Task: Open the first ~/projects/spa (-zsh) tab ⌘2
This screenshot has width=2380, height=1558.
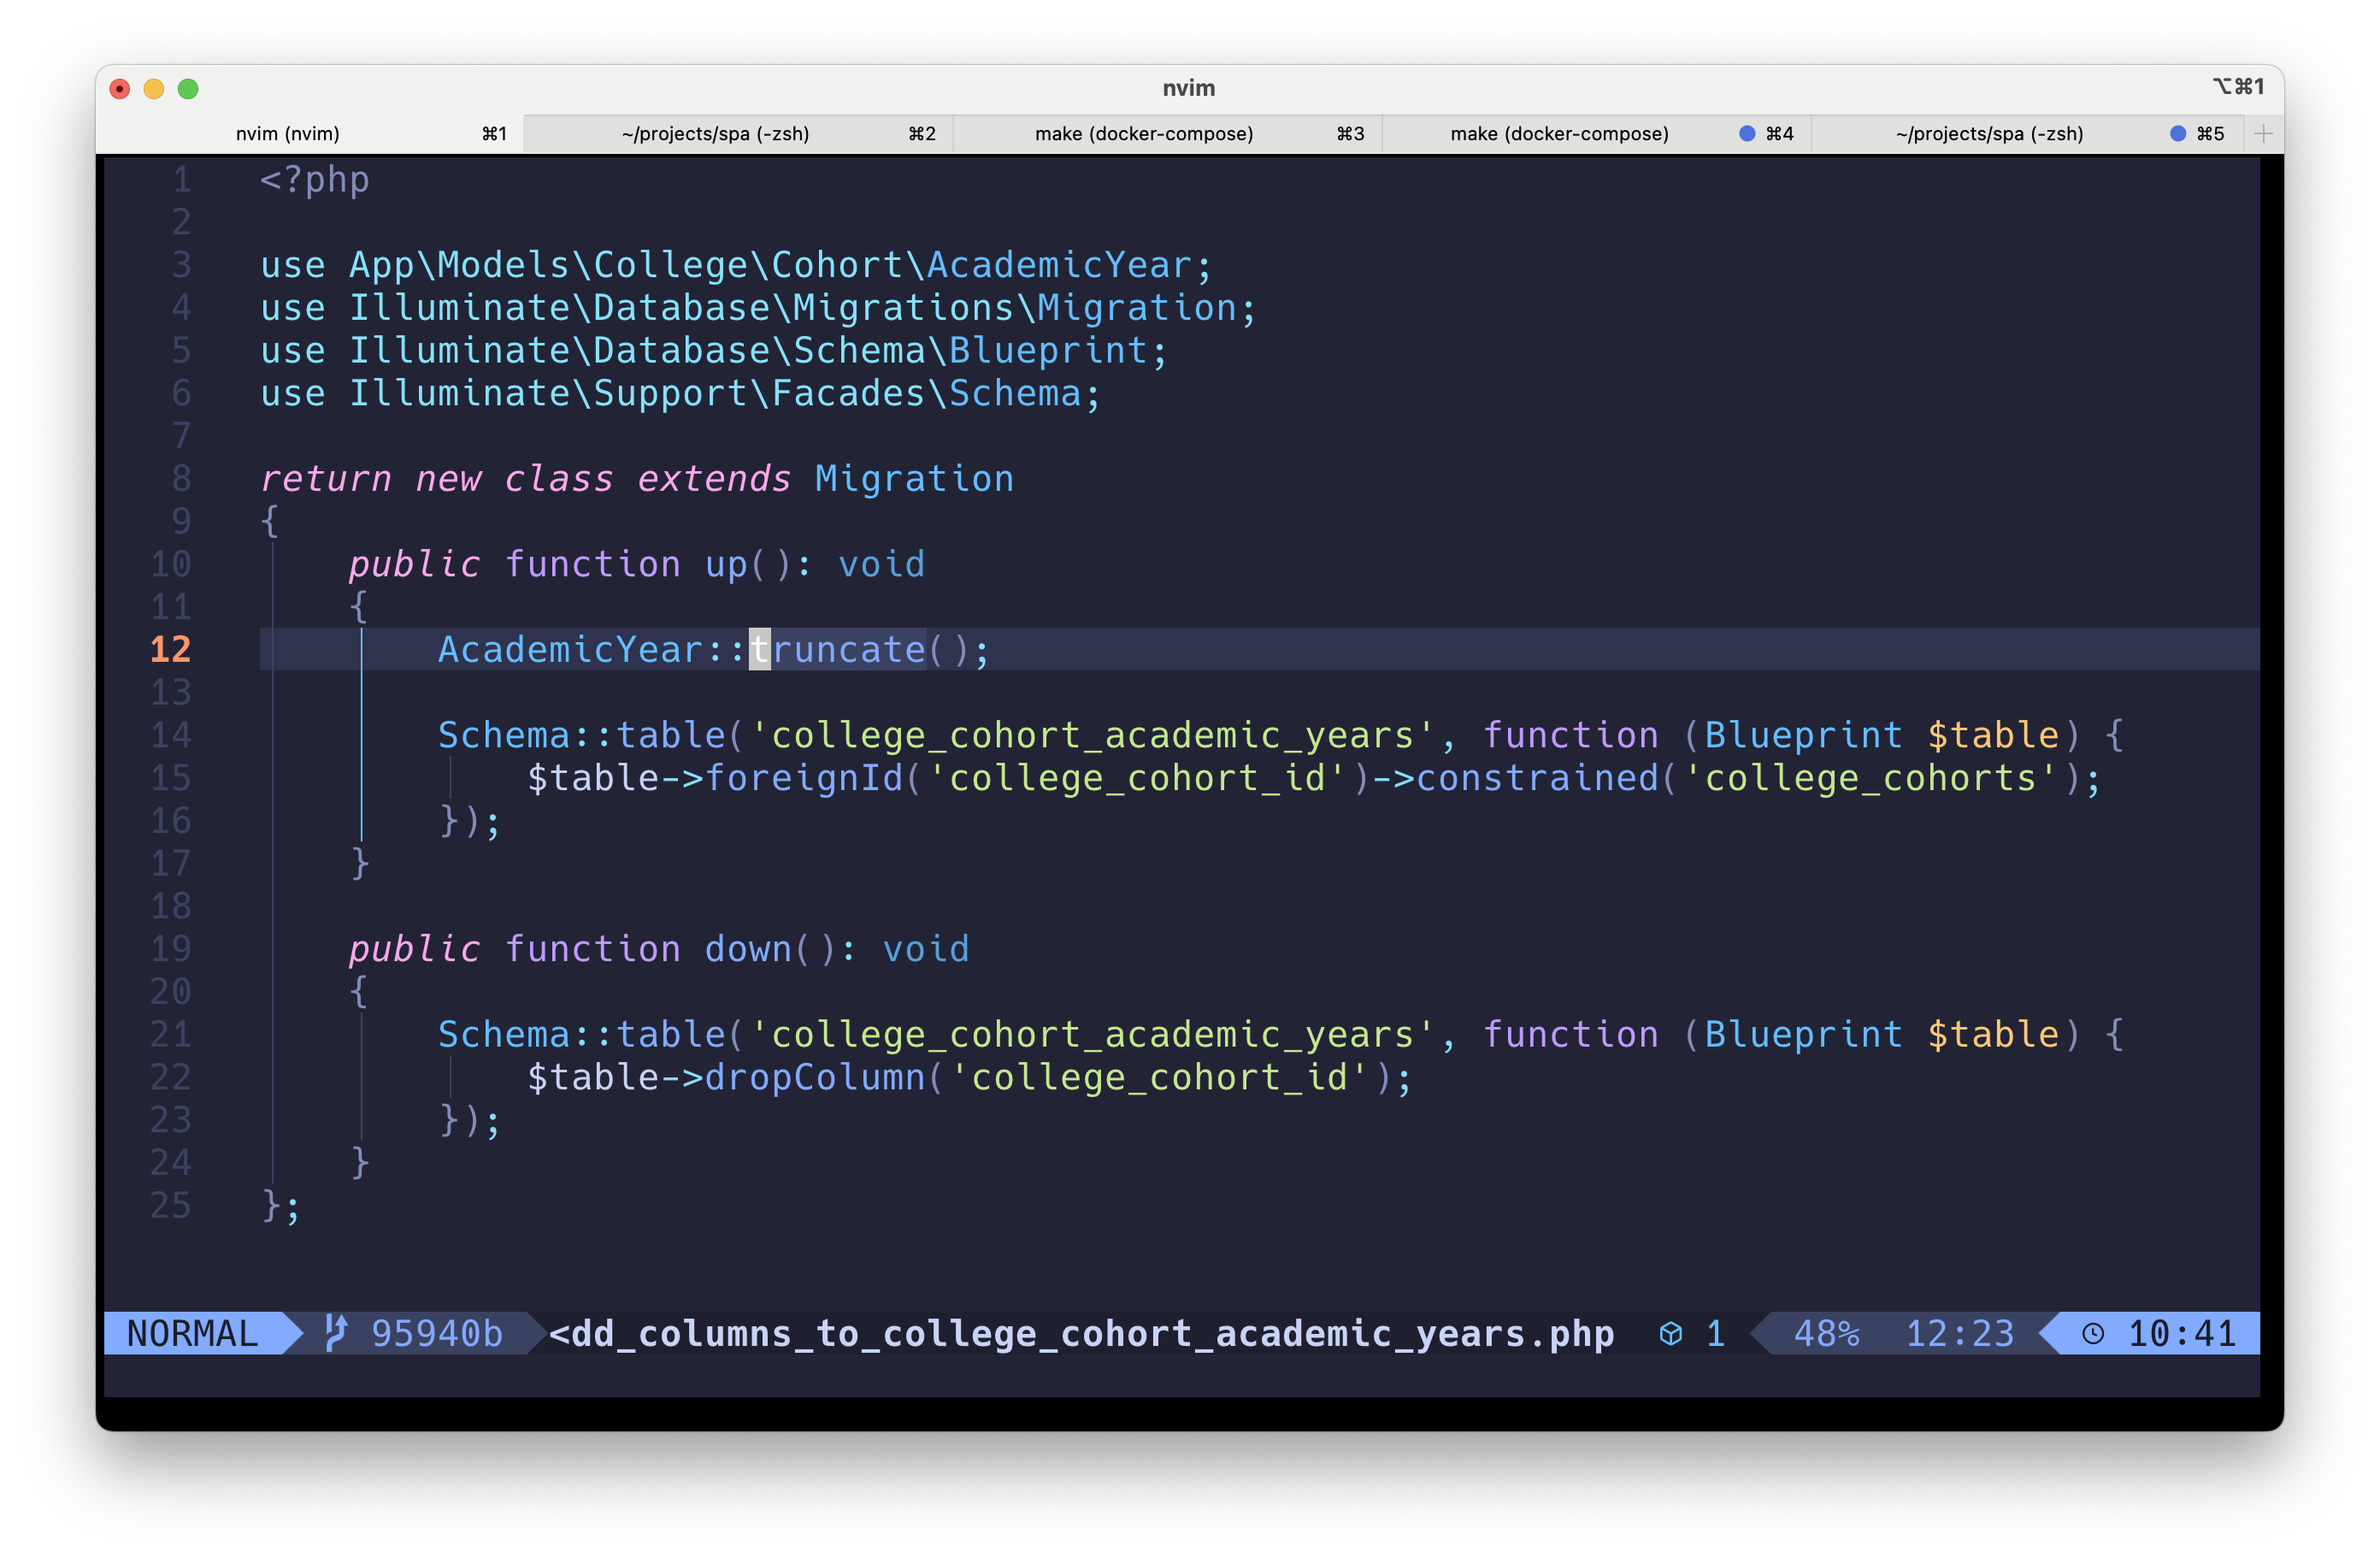Action: pos(738,134)
